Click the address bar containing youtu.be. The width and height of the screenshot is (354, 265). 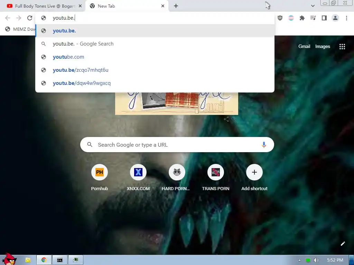pyautogui.click(x=155, y=18)
